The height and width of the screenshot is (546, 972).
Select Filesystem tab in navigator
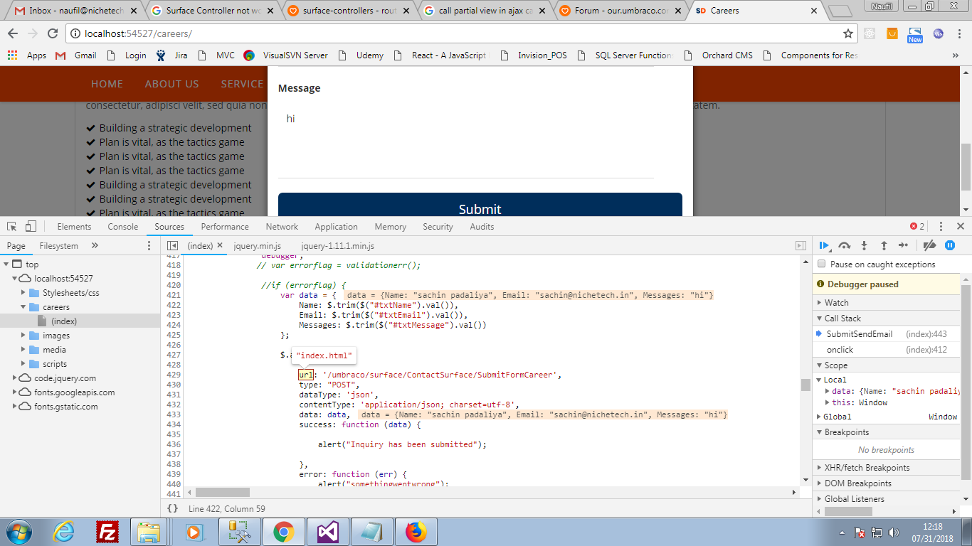pyautogui.click(x=59, y=245)
